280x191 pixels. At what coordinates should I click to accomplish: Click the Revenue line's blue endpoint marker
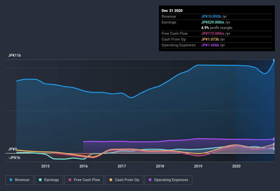[274, 60]
